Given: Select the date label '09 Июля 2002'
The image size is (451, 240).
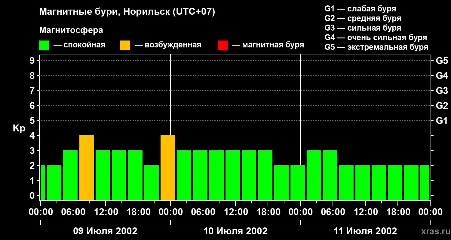Looking at the screenshot, I should [x=106, y=231].
